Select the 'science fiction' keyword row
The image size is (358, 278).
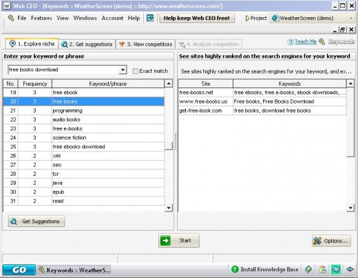84,137
